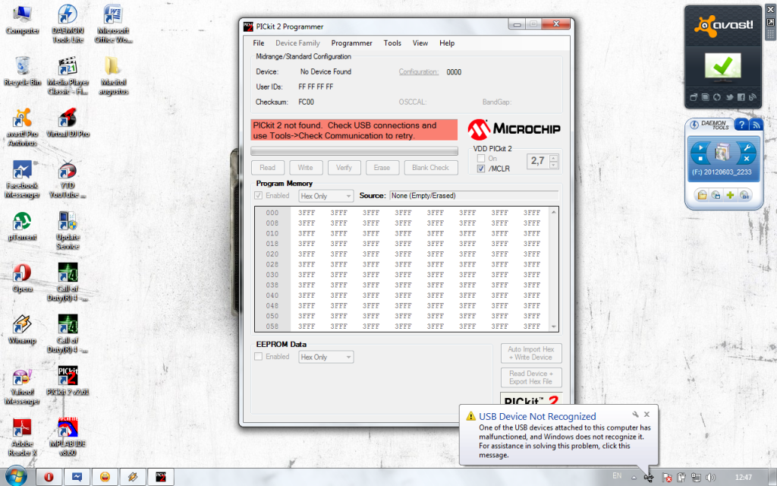Click the Twitter icon in avast! gadget
The width and height of the screenshot is (777, 486).
729,97
